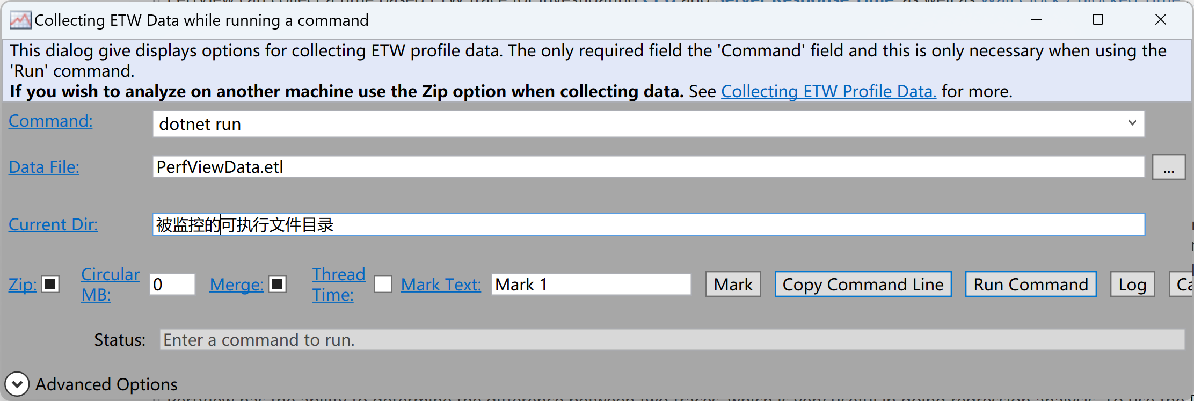The width and height of the screenshot is (1194, 401).
Task: Open the Log button
Action: pyautogui.click(x=1132, y=284)
